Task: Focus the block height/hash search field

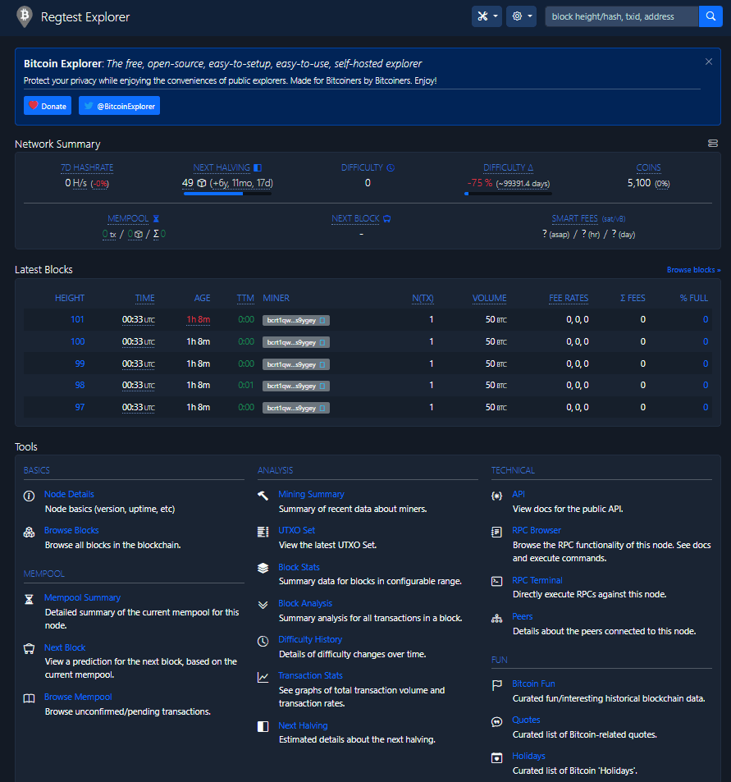Action: [621, 16]
